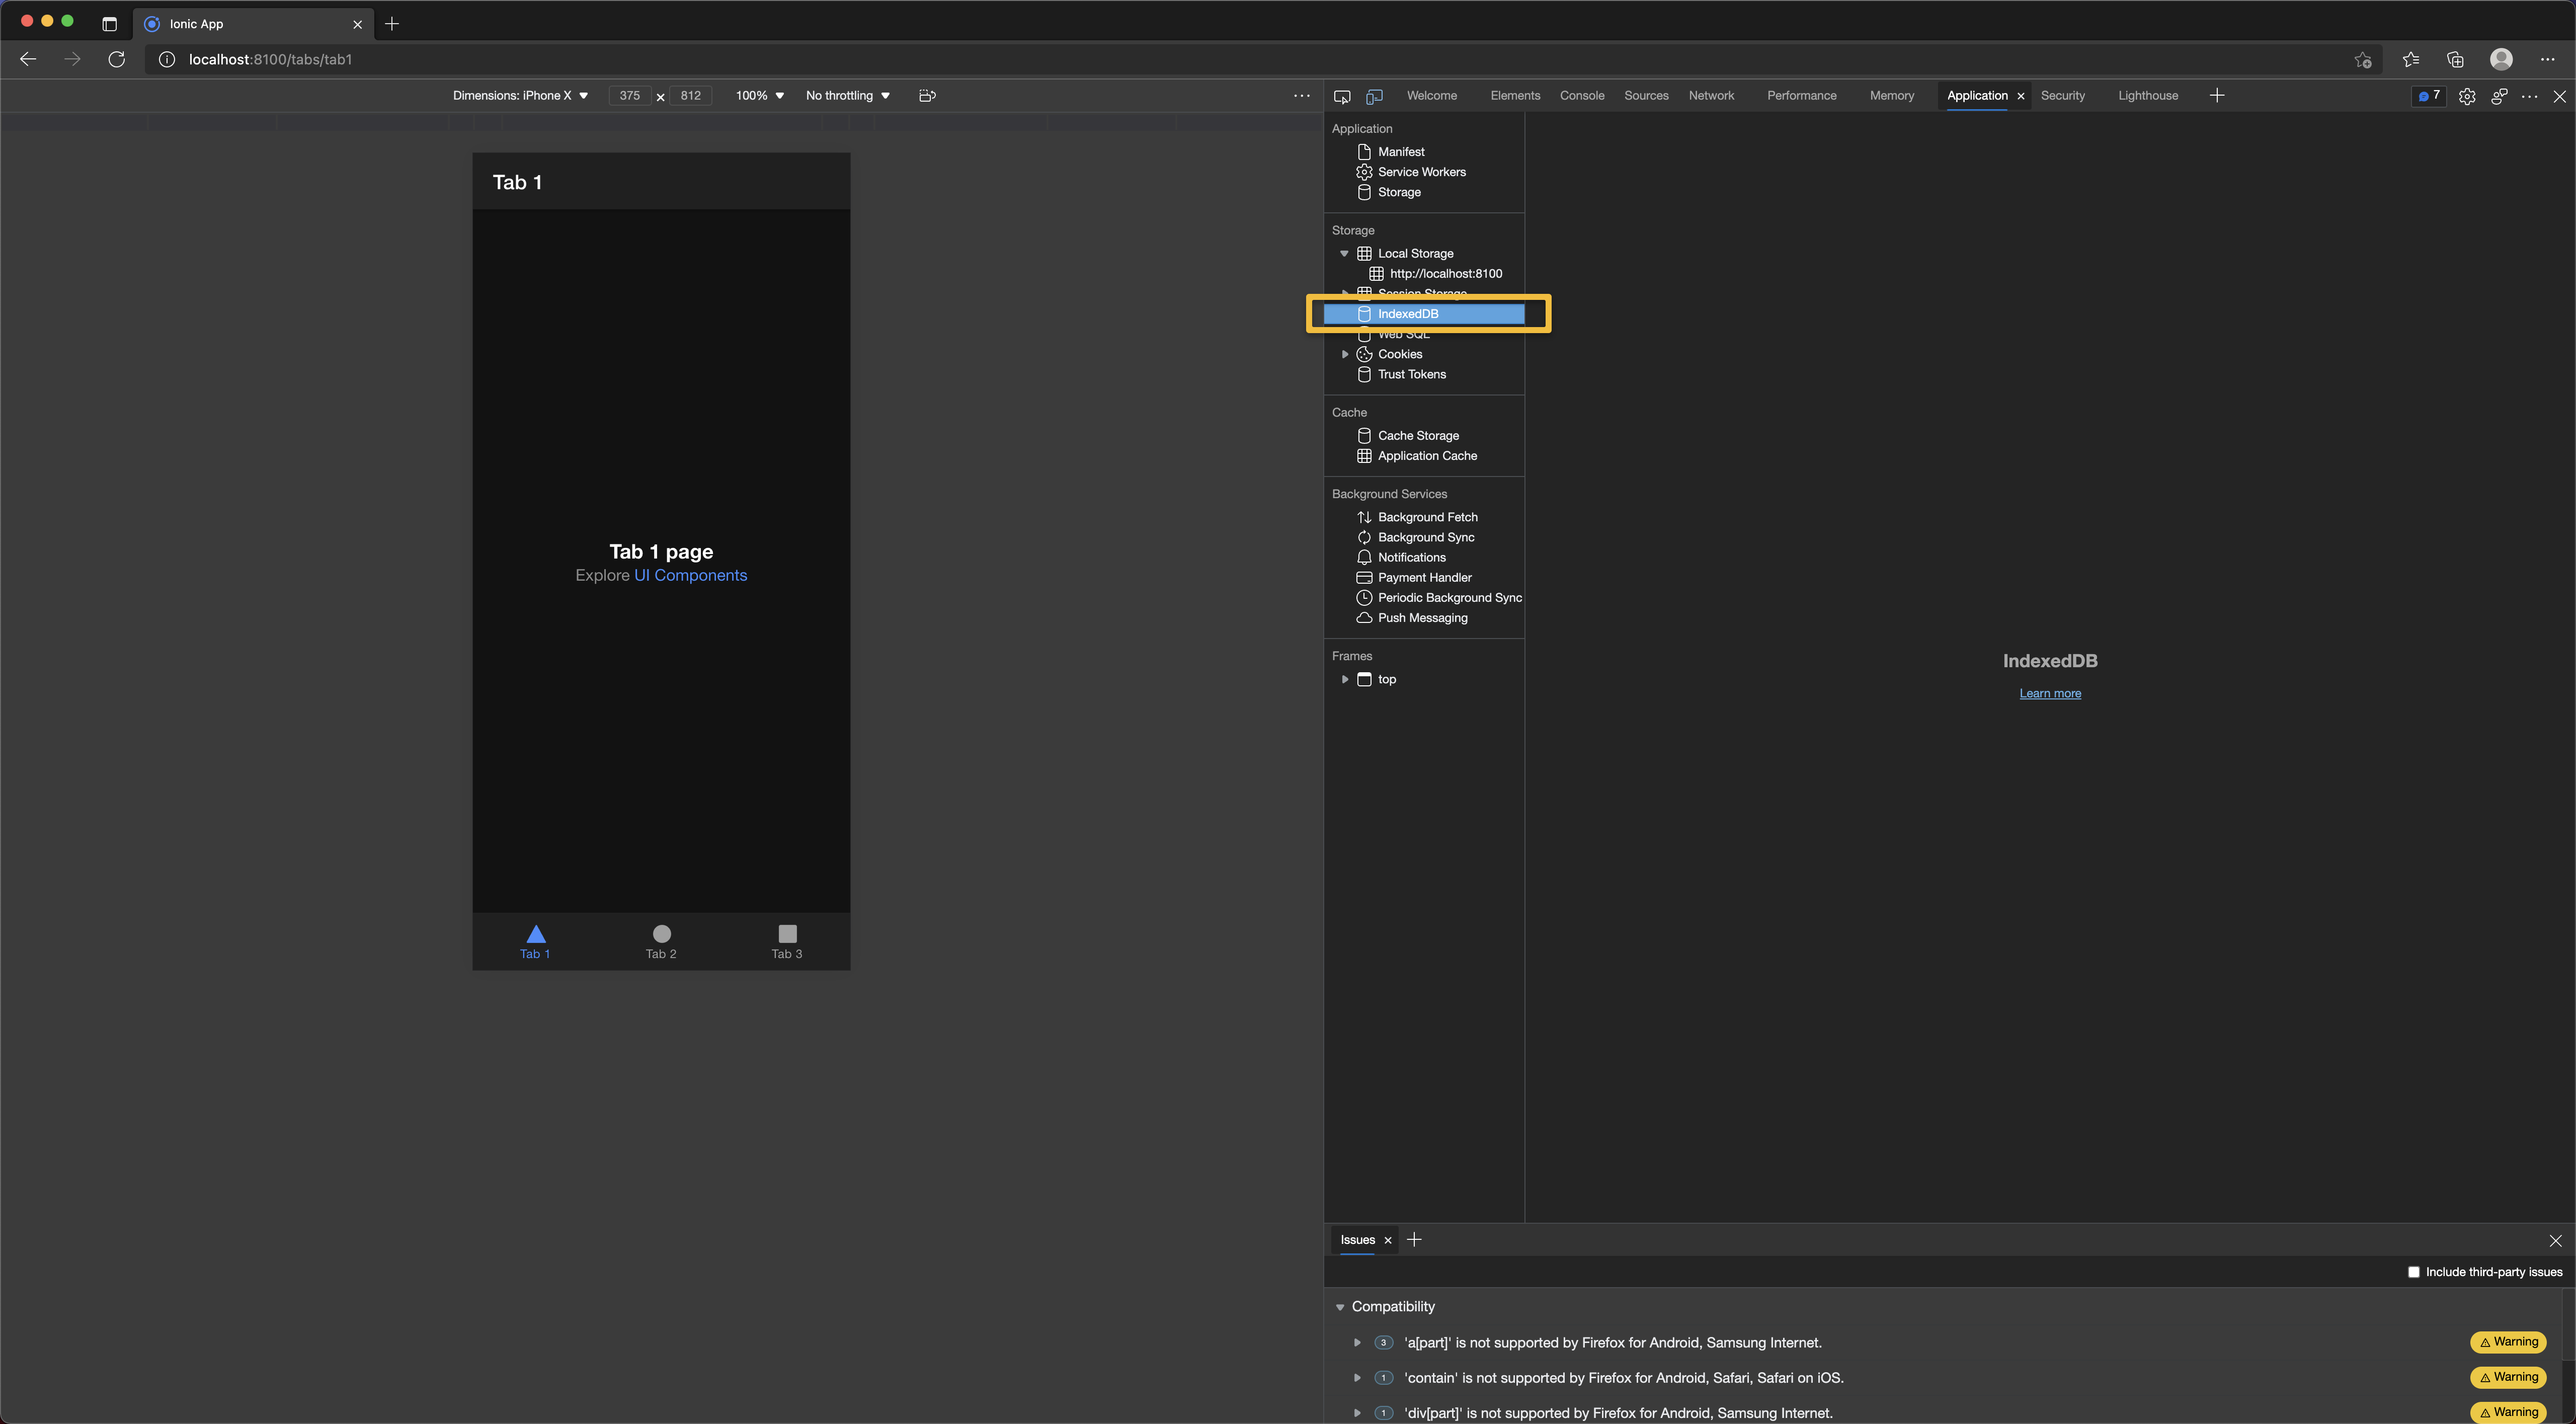Expand the Cookies tree node
Image resolution: width=2576 pixels, height=1424 pixels.
(x=1344, y=354)
